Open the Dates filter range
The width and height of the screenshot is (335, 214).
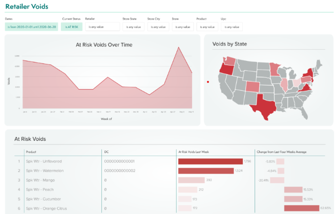point(30,27)
